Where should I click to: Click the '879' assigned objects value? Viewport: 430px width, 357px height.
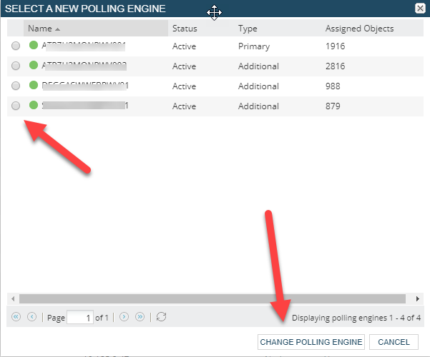point(333,106)
